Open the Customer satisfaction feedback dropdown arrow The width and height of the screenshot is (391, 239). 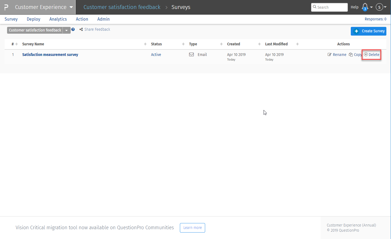[67, 30]
